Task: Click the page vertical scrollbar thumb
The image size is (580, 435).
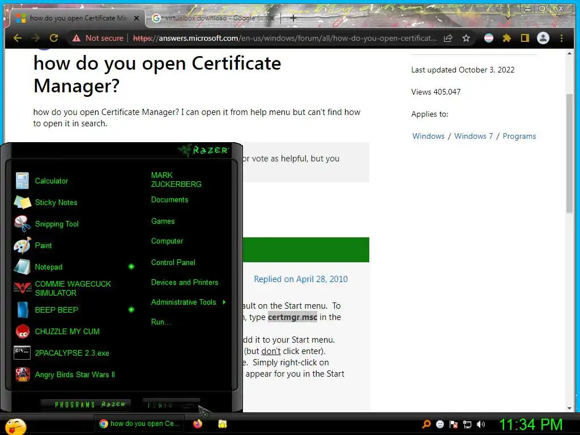Action: [570, 153]
